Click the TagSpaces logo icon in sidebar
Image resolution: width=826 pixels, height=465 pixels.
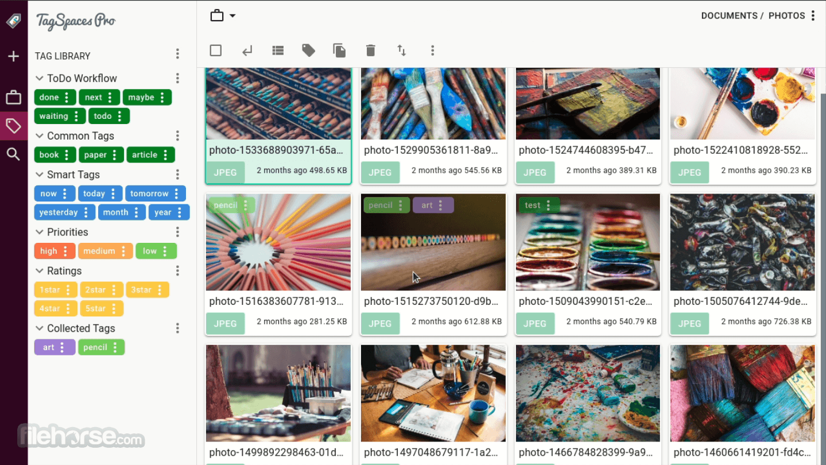point(13,21)
